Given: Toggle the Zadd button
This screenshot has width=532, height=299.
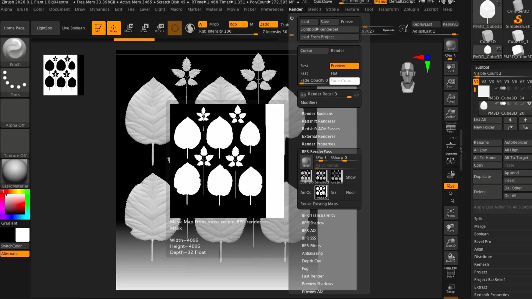Looking at the screenshot, I should pos(268,24).
